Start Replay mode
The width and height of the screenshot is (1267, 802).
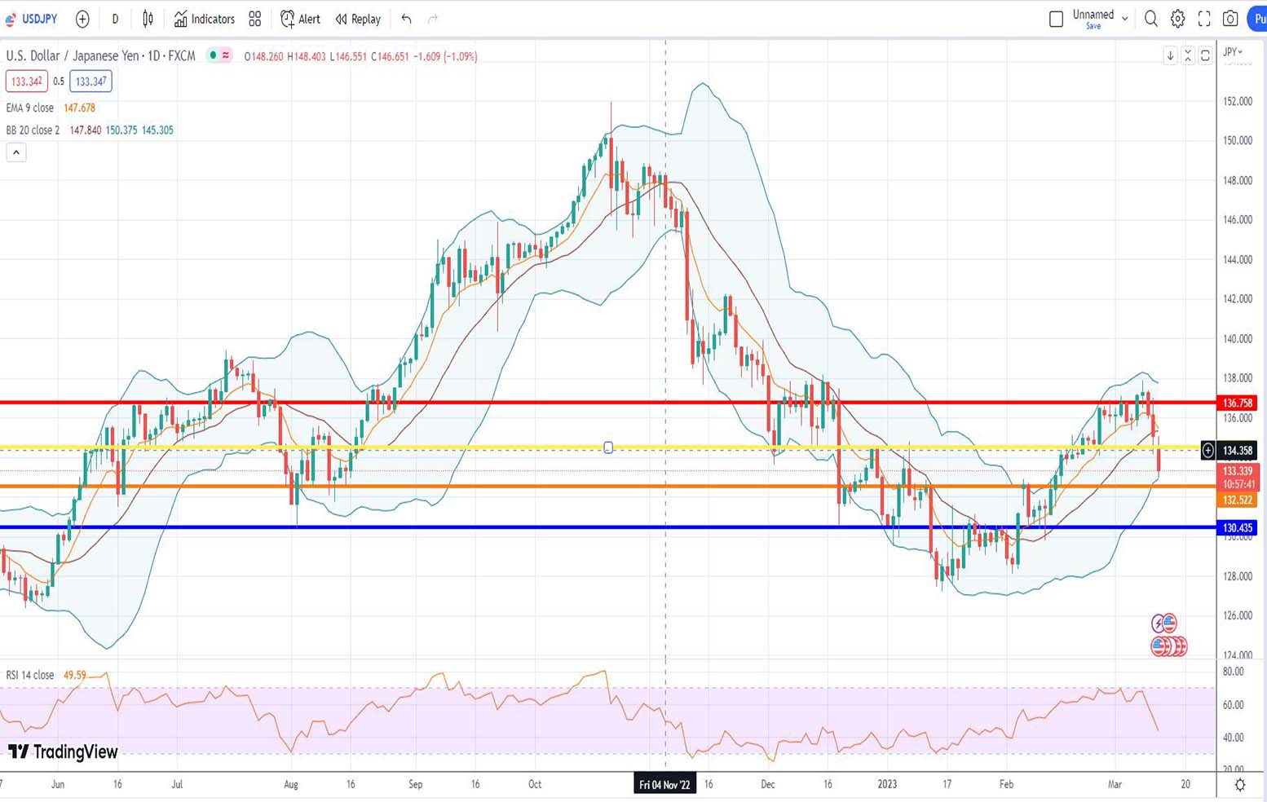358,19
